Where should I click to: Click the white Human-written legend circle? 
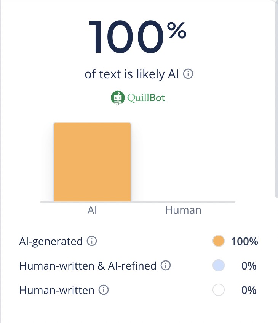(x=219, y=291)
